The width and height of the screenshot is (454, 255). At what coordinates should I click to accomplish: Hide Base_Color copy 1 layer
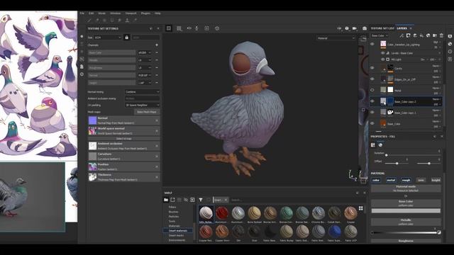372,112
